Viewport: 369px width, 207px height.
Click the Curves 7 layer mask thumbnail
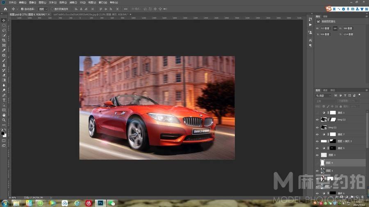coord(333,135)
